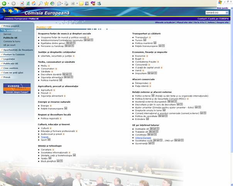Viewport: 233px width, 186px height.
Task: Click the 'de' icon beside Dezvoltare durabilă
Action: coord(64,74)
